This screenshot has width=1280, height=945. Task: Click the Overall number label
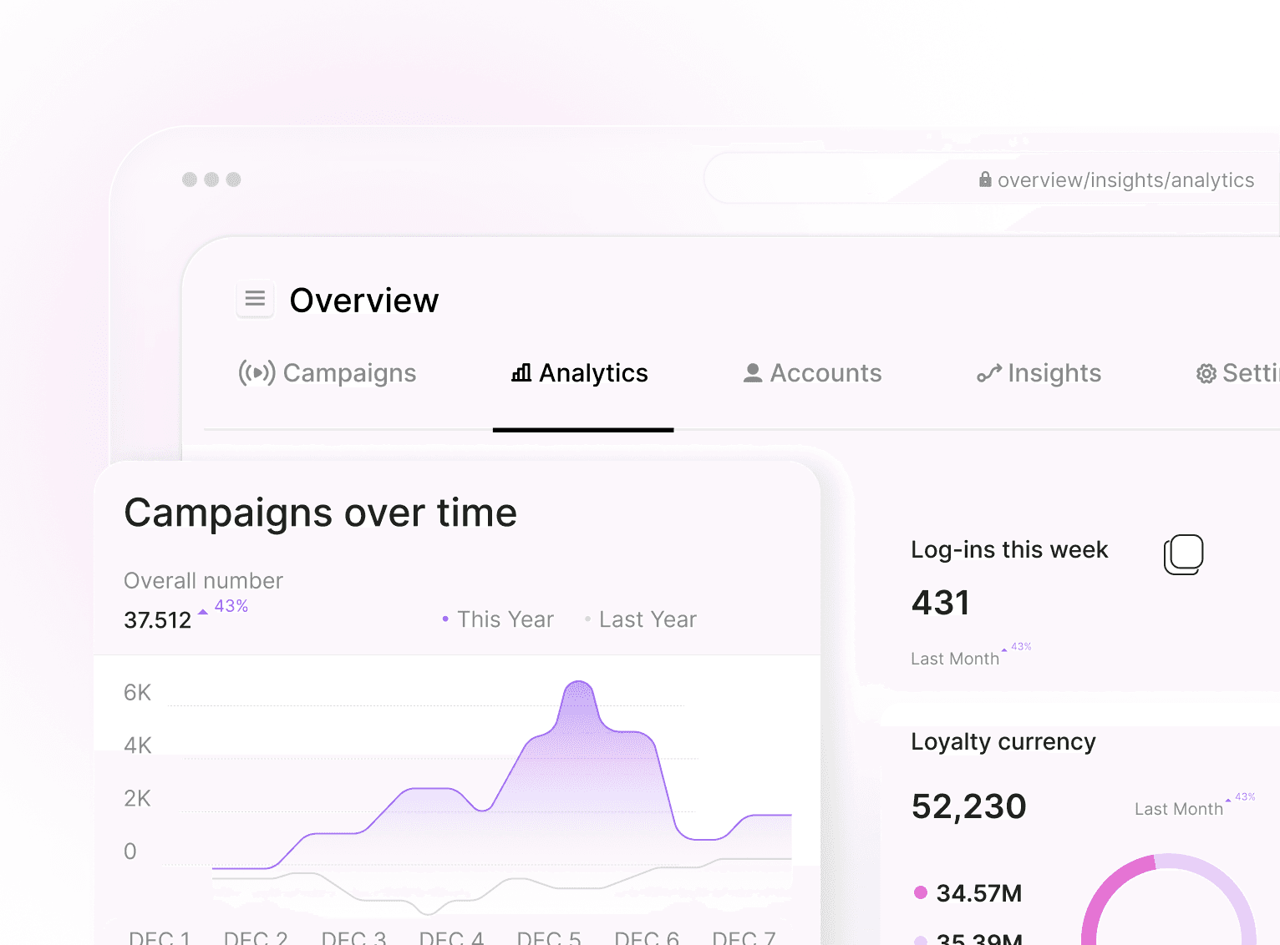point(203,581)
